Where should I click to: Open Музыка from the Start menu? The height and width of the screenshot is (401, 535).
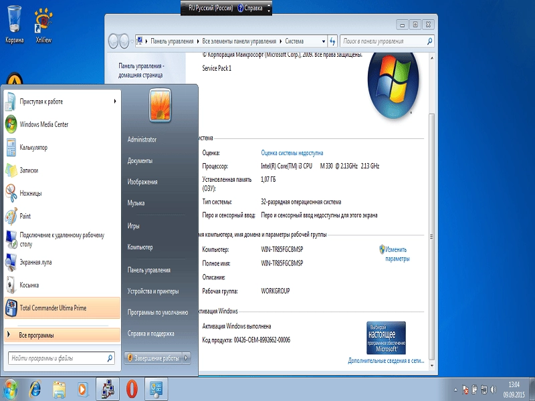coord(136,203)
